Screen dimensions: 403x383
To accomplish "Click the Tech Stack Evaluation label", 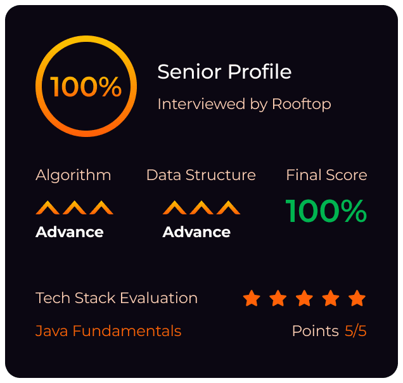I will [x=117, y=298].
